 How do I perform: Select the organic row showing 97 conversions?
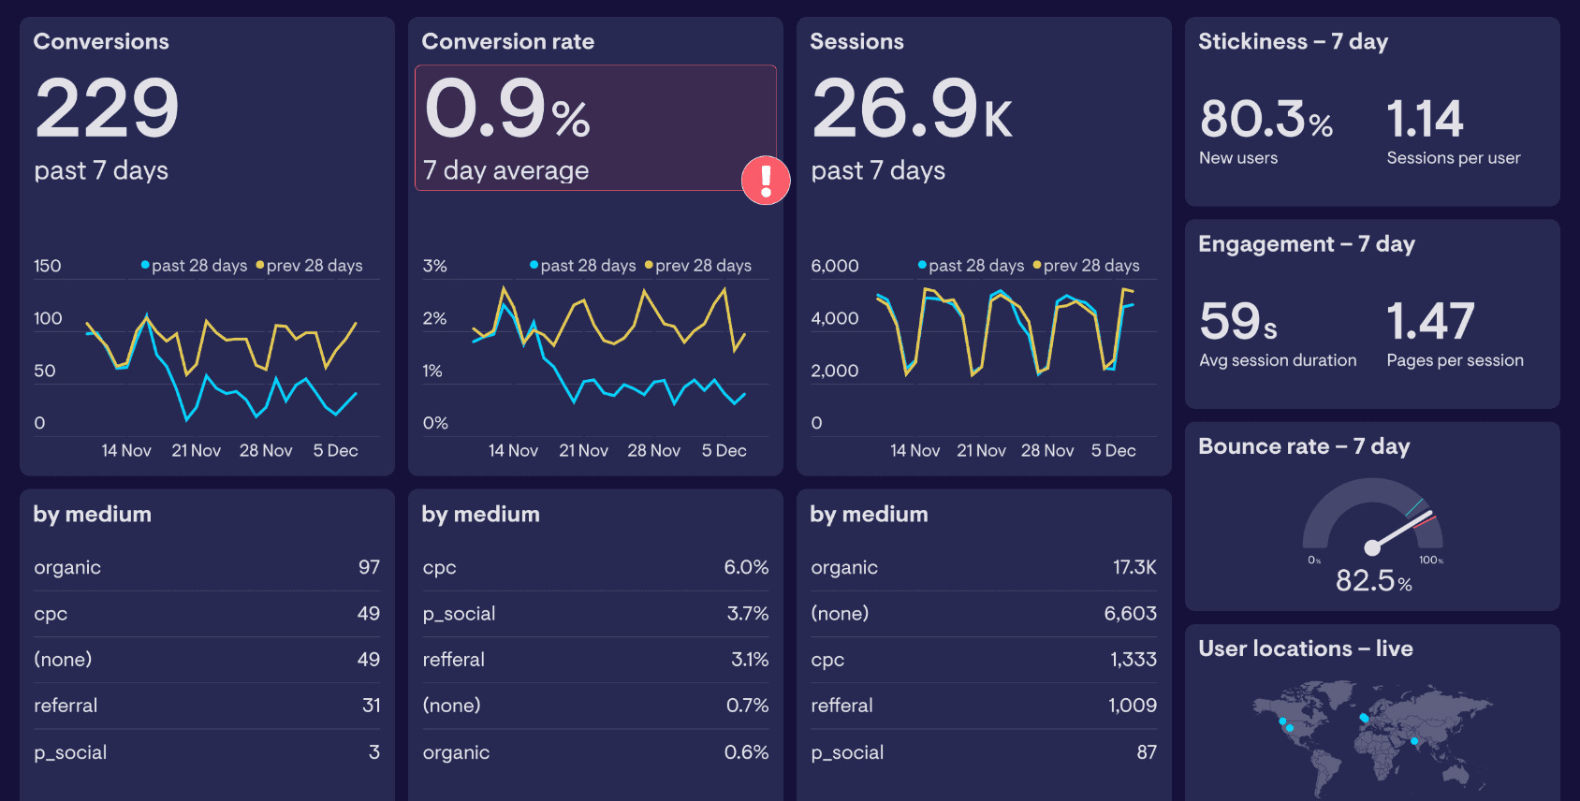pyautogui.click(x=207, y=567)
